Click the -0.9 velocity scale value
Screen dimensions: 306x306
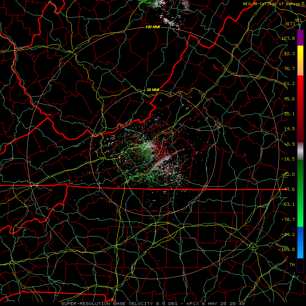point(289,144)
